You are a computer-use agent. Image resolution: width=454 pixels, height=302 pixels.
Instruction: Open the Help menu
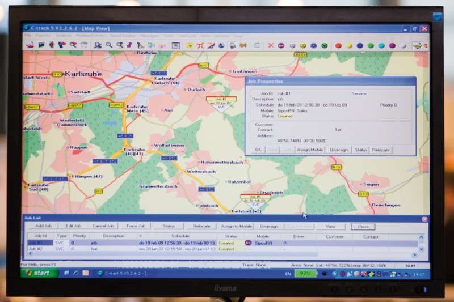[238, 36]
